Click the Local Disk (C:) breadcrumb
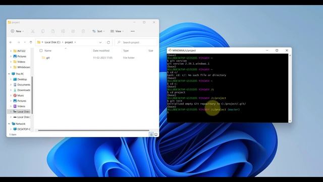This screenshot has height=182, width=323. pos(52,42)
